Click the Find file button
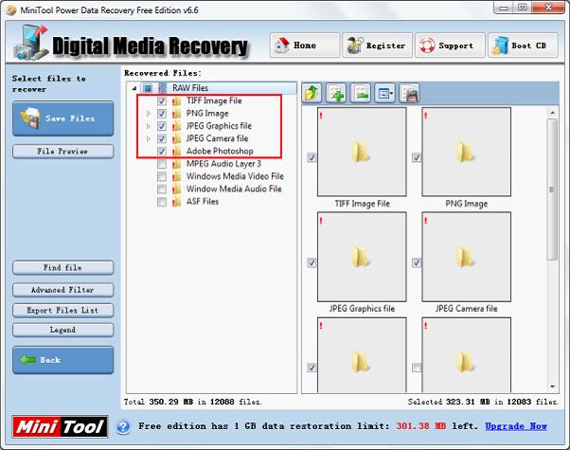Image resolution: width=570 pixels, height=450 pixels. (62, 268)
